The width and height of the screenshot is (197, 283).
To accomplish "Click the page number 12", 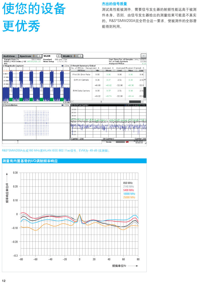I will pos(4,281).
